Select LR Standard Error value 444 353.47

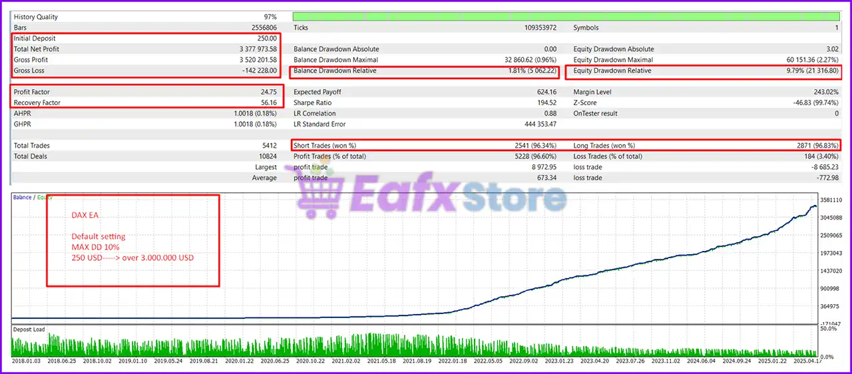point(540,124)
